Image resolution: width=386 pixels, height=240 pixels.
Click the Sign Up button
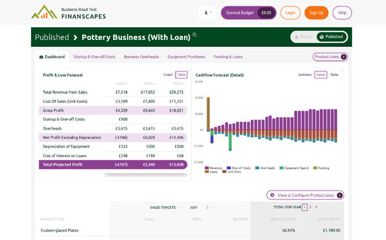[x=317, y=13]
